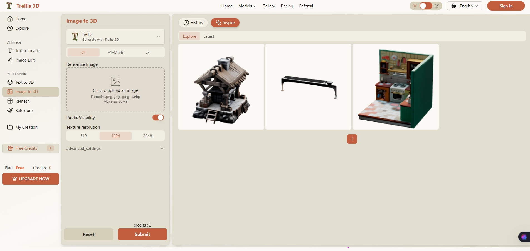
Task: Open the Models menu in the top navigation
Action: coord(247,6)
